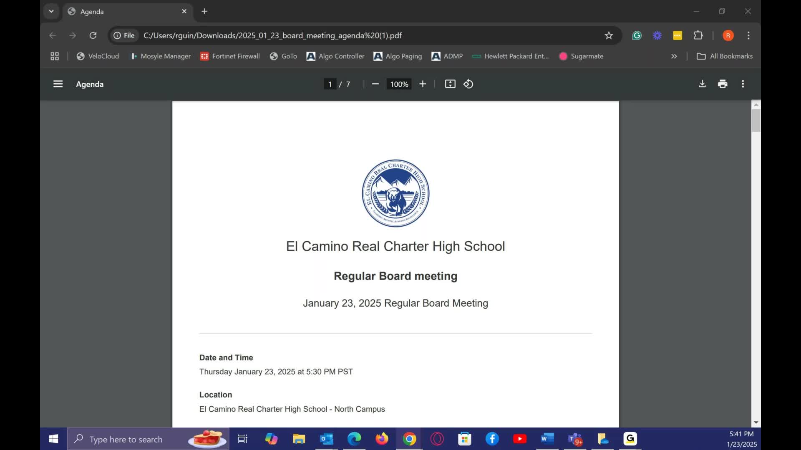Open the Fortinet Firewall bookmark

(230, 56)
